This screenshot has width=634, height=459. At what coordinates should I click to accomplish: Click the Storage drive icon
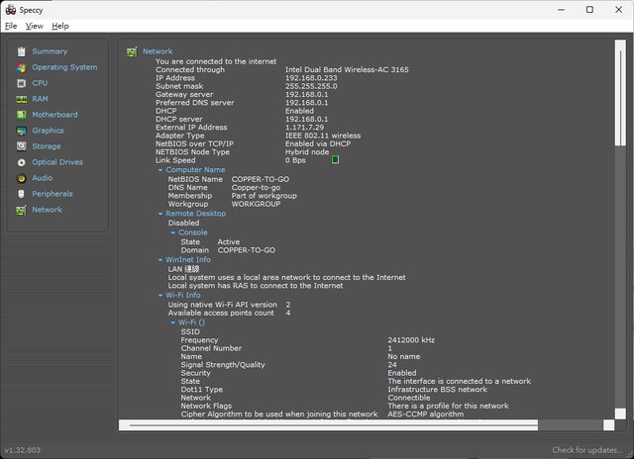(21, 146)
